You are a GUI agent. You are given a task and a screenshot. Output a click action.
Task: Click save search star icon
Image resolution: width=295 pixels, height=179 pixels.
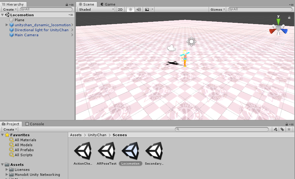(289, 129)
